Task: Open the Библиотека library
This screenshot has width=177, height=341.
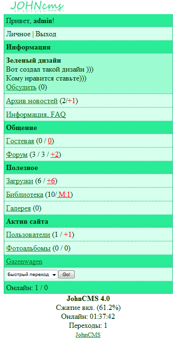Action: tap(24, 195)
